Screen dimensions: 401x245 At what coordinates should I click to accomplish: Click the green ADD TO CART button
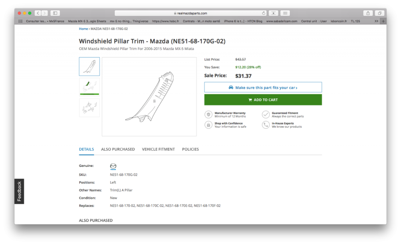click(263, 100)
